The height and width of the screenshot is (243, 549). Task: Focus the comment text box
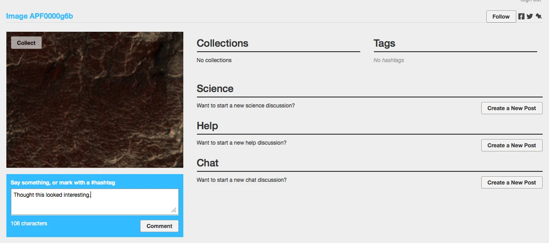click(x=95, y=202)
